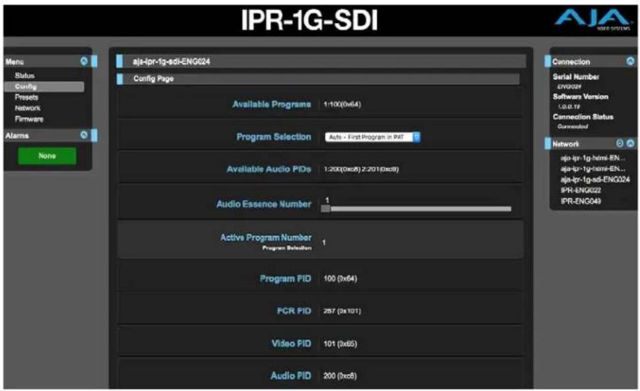
Task: Collapse the Connection panel arrow icon
Action: (x=630, y=61)
